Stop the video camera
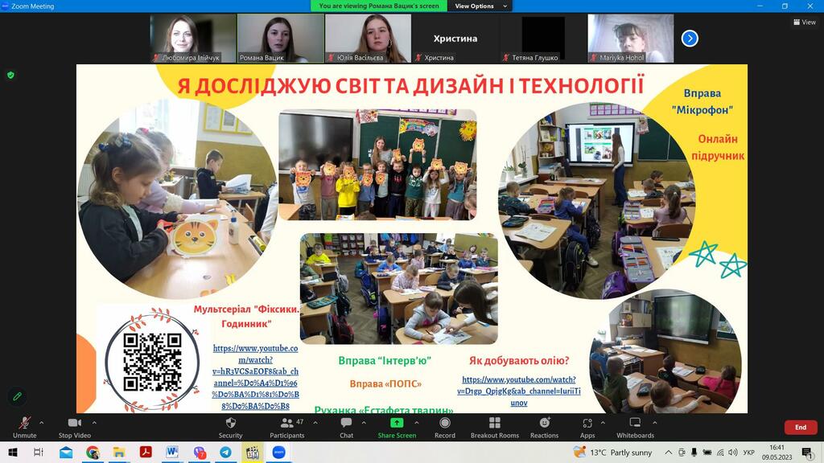This screenshot has width=824, height=463. pyautogui.click(x=75, y=428)
